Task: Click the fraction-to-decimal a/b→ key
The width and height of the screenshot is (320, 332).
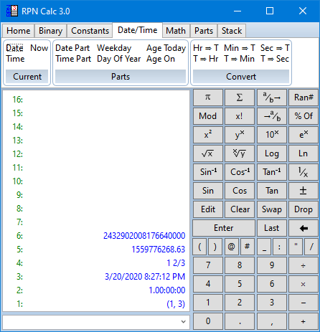Action: coord(272,98)
